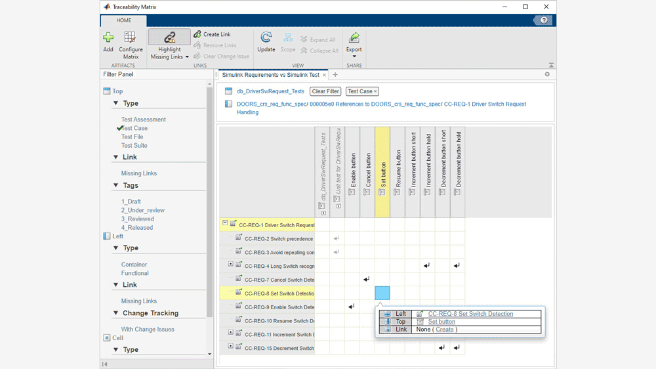The height and width of the screenshot is (369, 656).
Task: Toggle the 3_Reviewed tag filter
Action: click(x=137, y=219)
